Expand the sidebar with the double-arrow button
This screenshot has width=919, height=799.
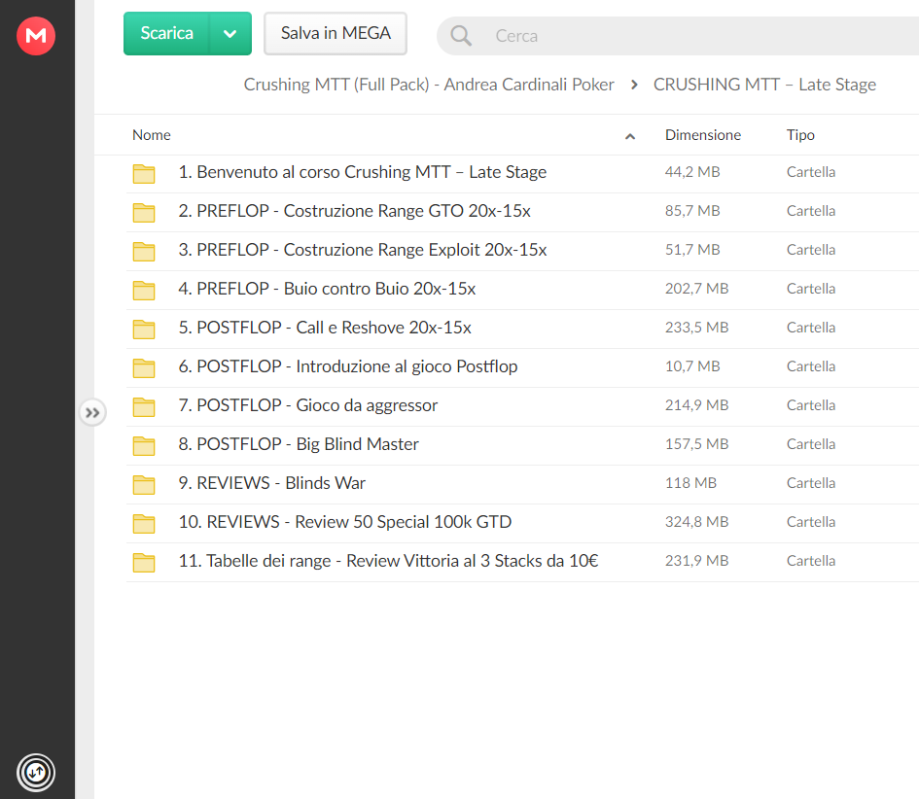tap(92, 413)
